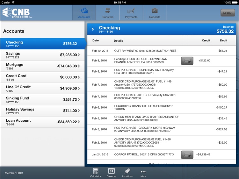
Task: Open the Accounts tab card icon
Action: pyautogui.click(x=84, y=11)
